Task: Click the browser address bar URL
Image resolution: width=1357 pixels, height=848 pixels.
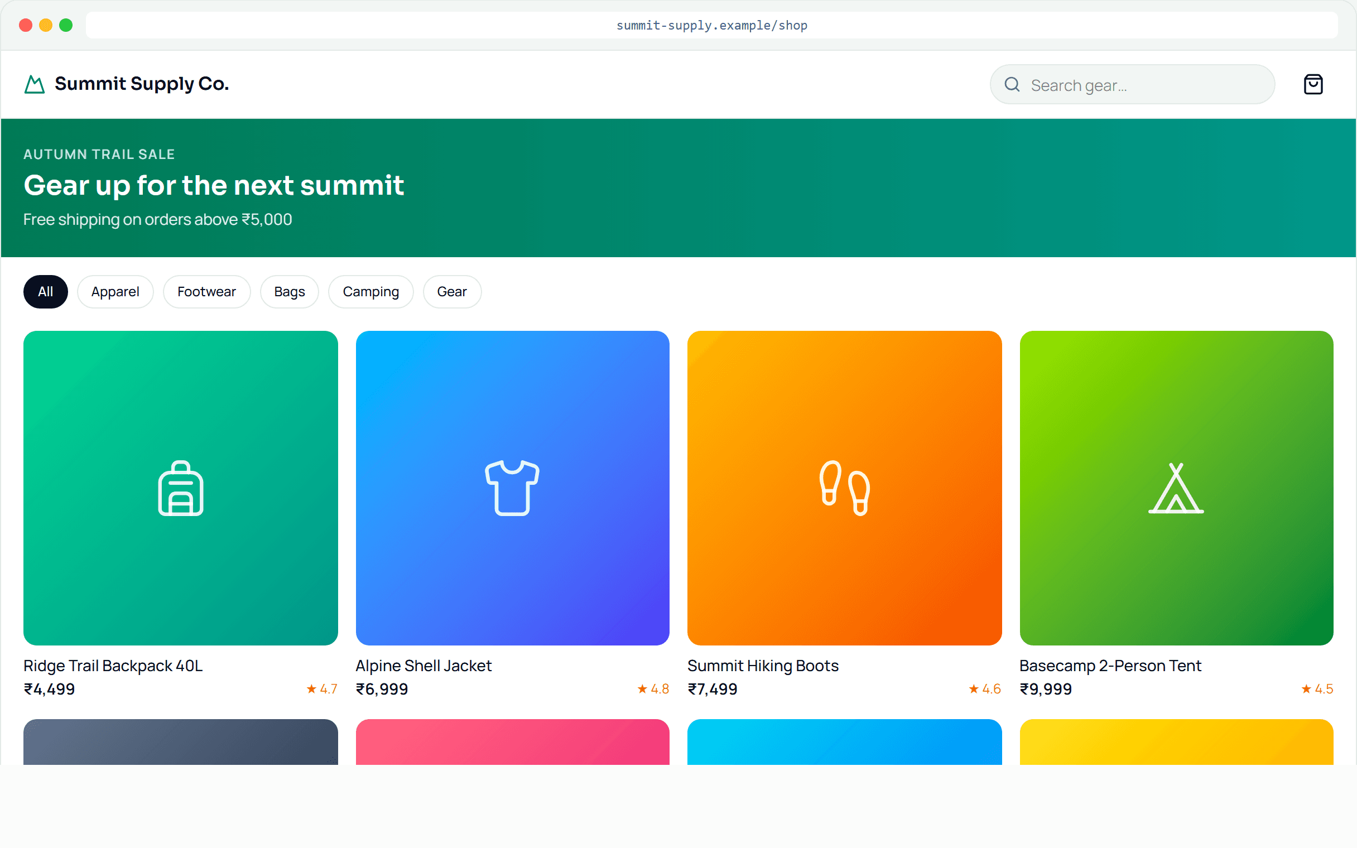Action: click(x=711, y=25)
